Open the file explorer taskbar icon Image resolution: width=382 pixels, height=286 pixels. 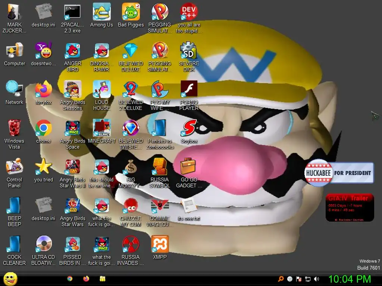point(102,279)
